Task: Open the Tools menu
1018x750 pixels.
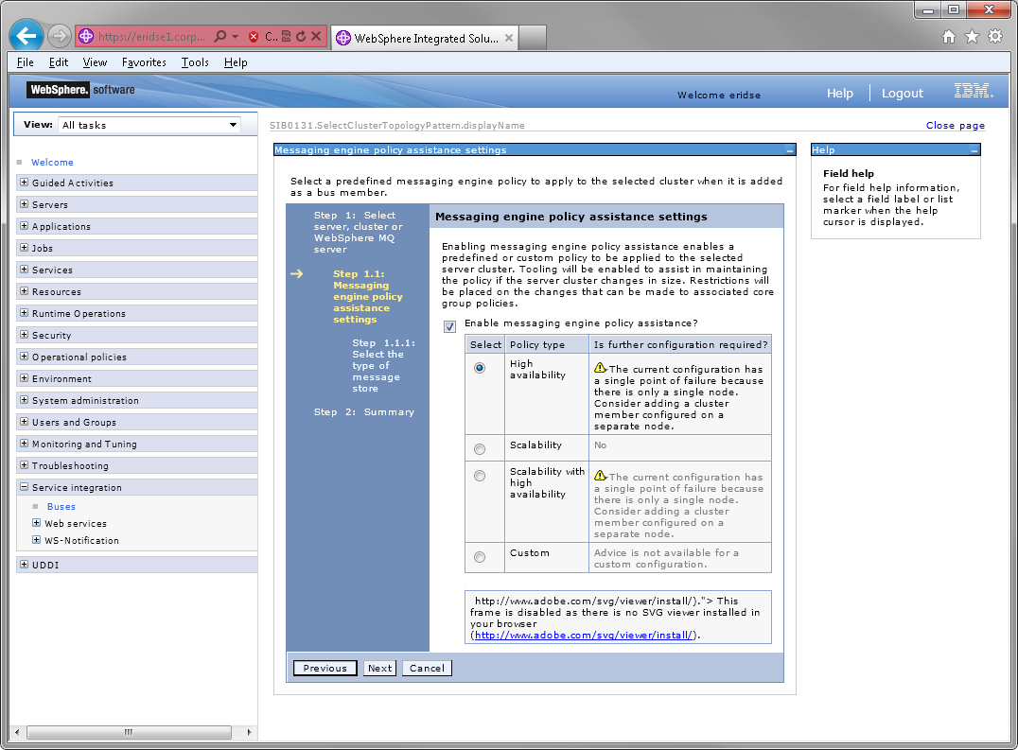Action: pos(195,62)
